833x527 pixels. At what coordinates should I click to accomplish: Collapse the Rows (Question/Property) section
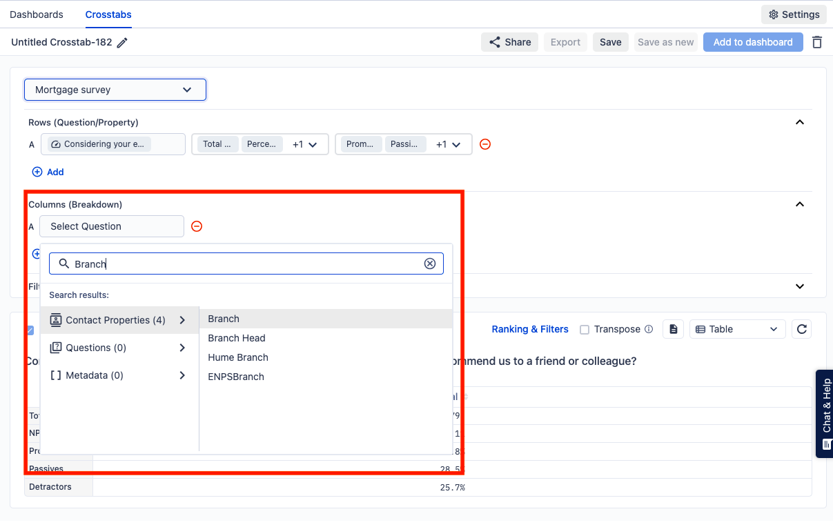(x=800, y=122)
